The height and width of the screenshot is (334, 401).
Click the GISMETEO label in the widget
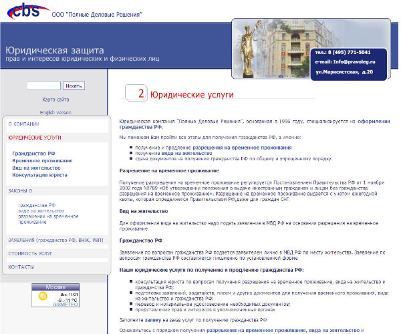pos(65,305)
